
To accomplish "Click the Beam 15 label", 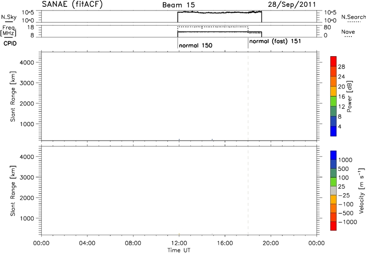I will coord(178,5).
